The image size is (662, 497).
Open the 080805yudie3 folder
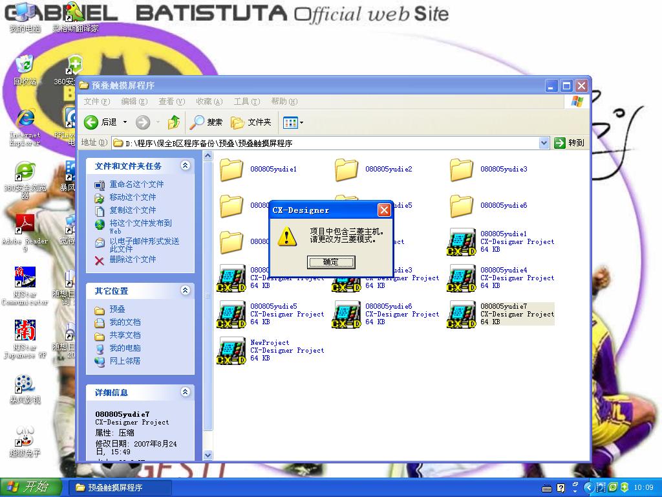pyautogui.click(x=462, y=170)
